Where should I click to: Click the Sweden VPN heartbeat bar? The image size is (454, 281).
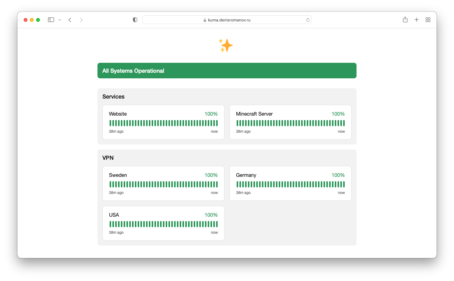(163, 184)
